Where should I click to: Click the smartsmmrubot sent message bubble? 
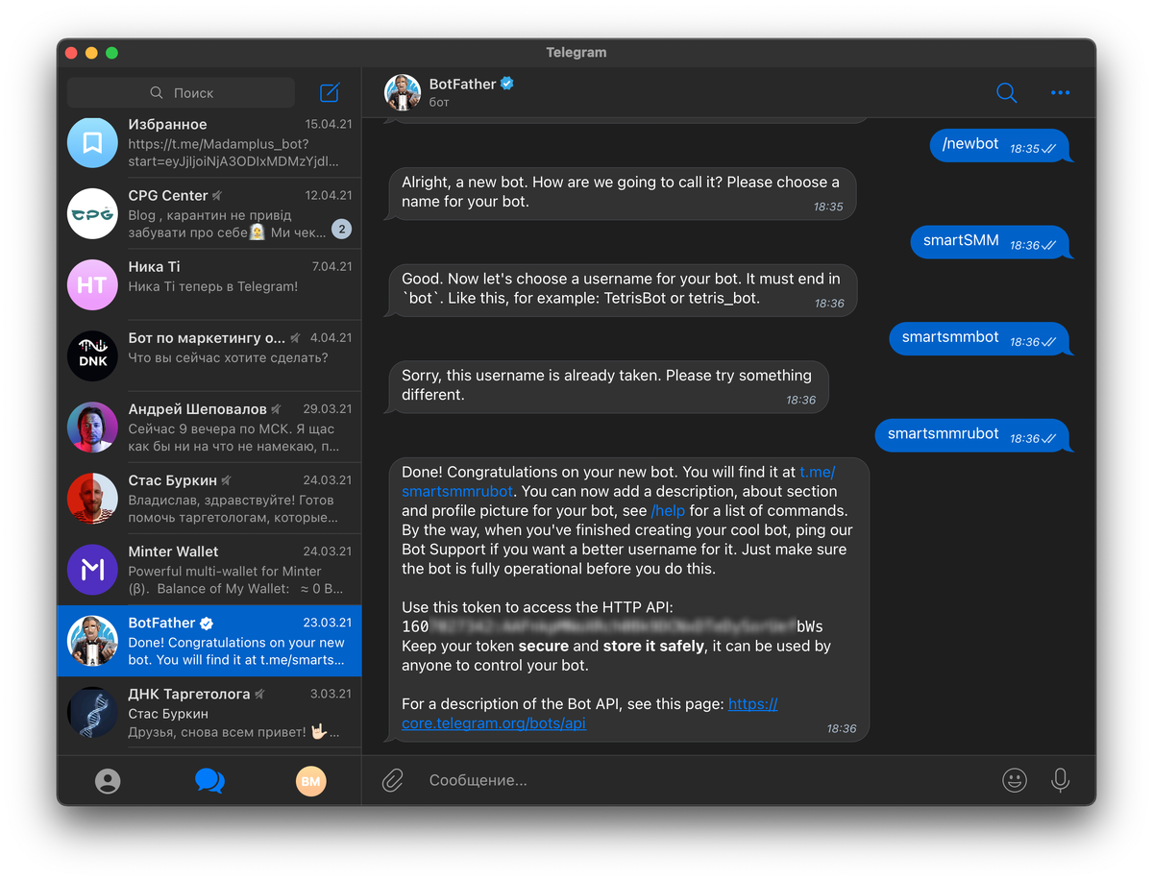point(972,435)
